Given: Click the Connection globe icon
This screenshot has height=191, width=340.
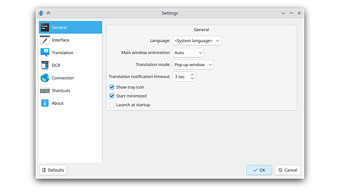Looking at the screenshot, I should pos(45,78).
